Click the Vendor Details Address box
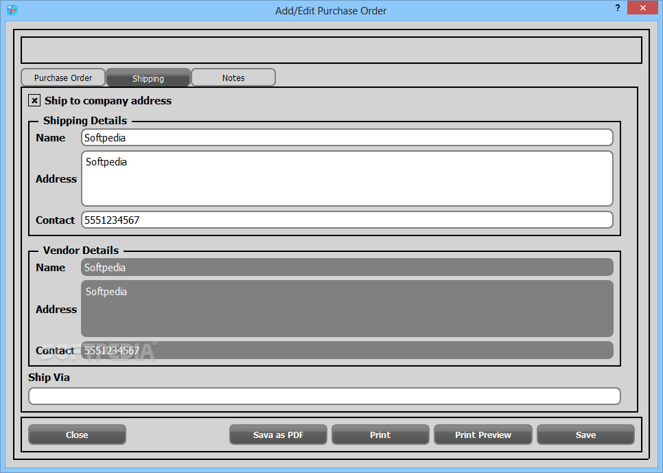663x473 pixels. pyautogui.click(x=347, y=308)
